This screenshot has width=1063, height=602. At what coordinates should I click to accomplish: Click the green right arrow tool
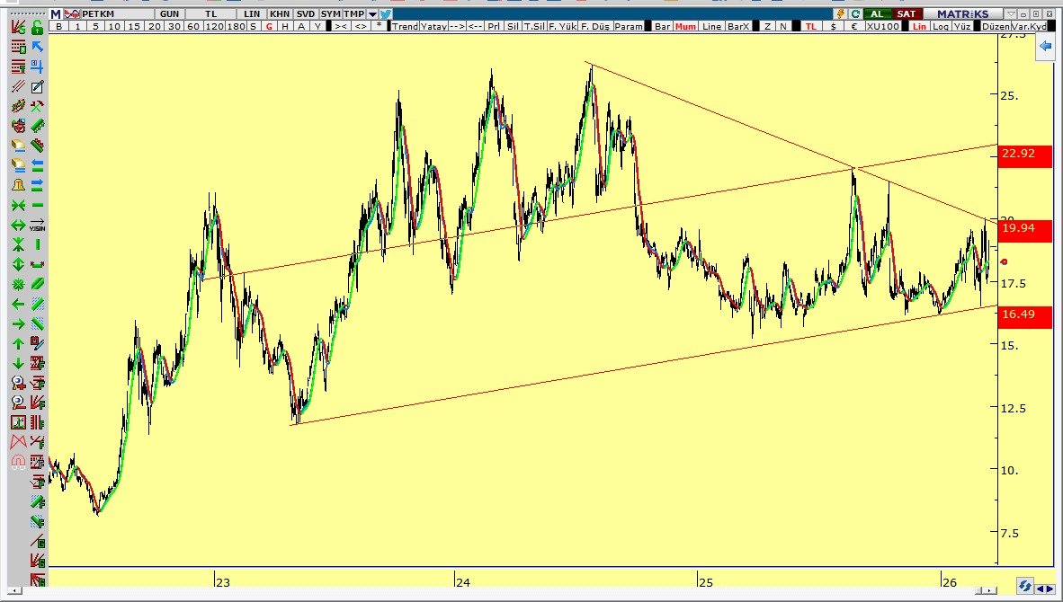pyautogui.click(x=18, y=323)
